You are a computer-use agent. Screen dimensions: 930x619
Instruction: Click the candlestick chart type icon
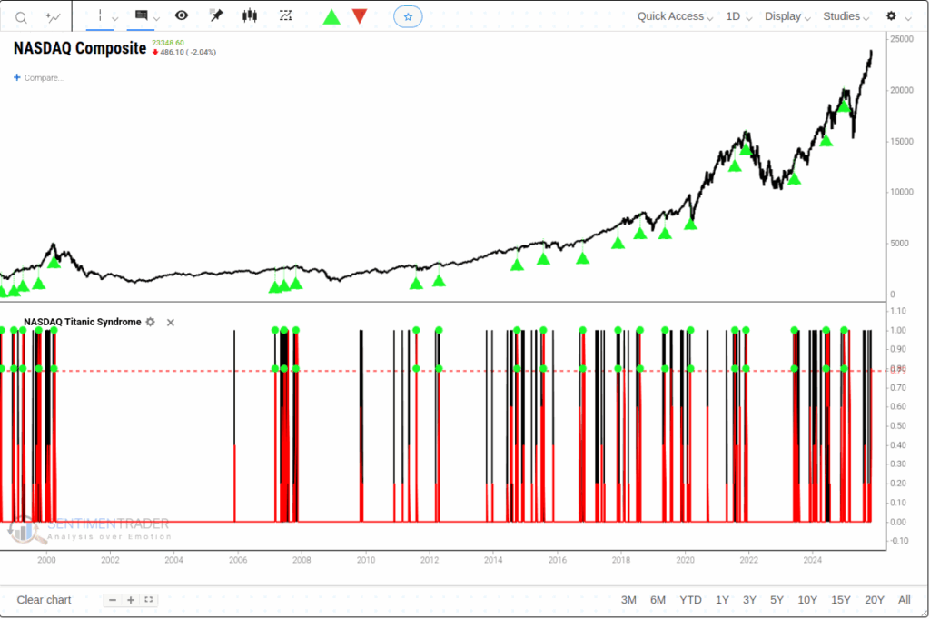250,15
